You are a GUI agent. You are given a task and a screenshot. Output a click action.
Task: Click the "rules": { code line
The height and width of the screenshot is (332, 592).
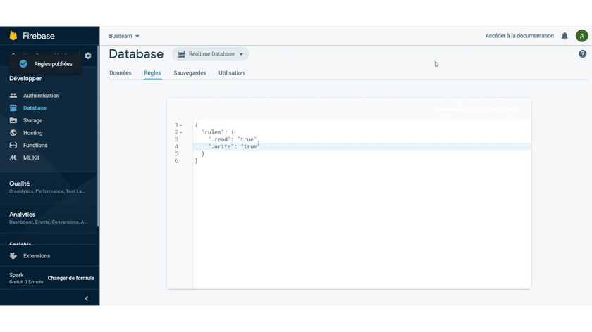(x=218, y=132)
